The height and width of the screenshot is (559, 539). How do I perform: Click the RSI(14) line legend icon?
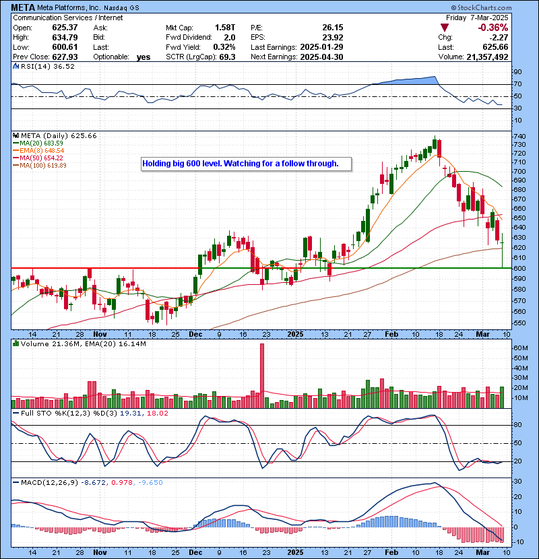pos(15,67)
